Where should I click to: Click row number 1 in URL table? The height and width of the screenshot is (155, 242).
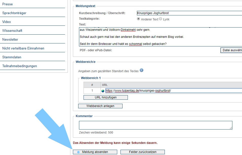[92, 91]
